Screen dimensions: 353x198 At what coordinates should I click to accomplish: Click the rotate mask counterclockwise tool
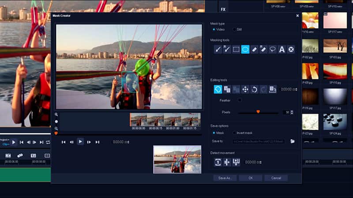tap(254, 89)
